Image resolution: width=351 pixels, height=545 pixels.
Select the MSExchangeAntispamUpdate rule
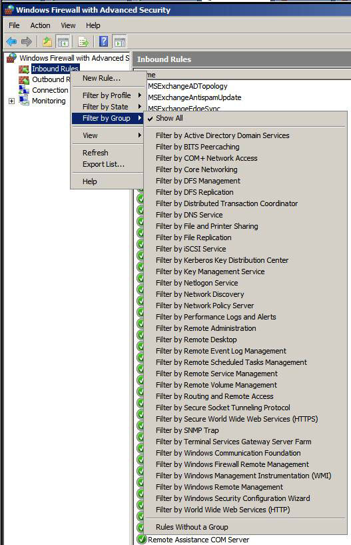pyautogui.click(x=194, y=97)
